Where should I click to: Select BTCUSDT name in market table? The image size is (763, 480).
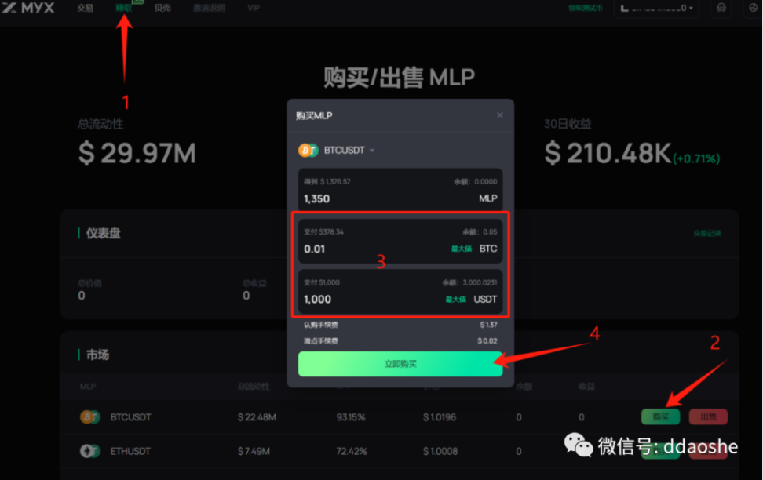pyautogui.click(x=130, y=417)
